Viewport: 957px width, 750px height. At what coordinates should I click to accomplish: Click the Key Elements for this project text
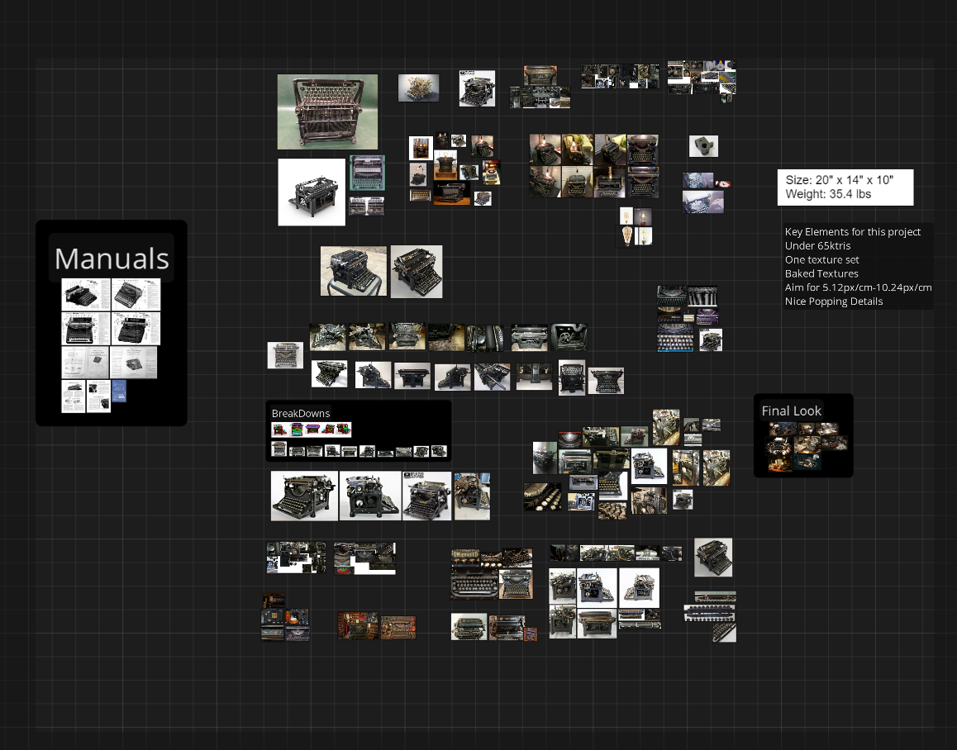[853, 232]
